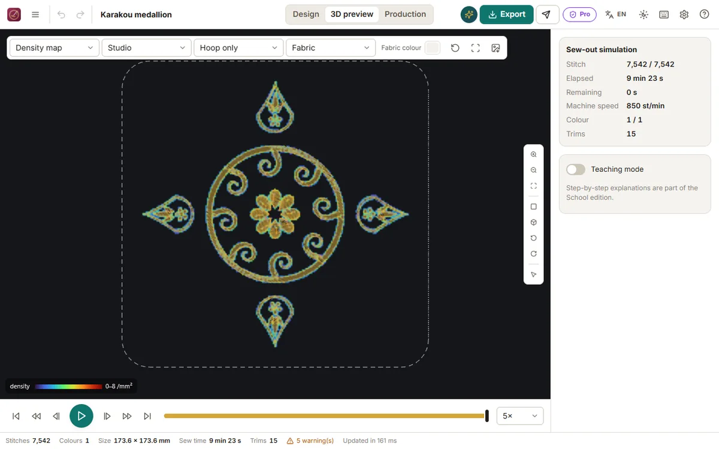This screenshot has width=719, height=449.
Task: Open the 5 warning(s) link
Action: tap(310, 441)
